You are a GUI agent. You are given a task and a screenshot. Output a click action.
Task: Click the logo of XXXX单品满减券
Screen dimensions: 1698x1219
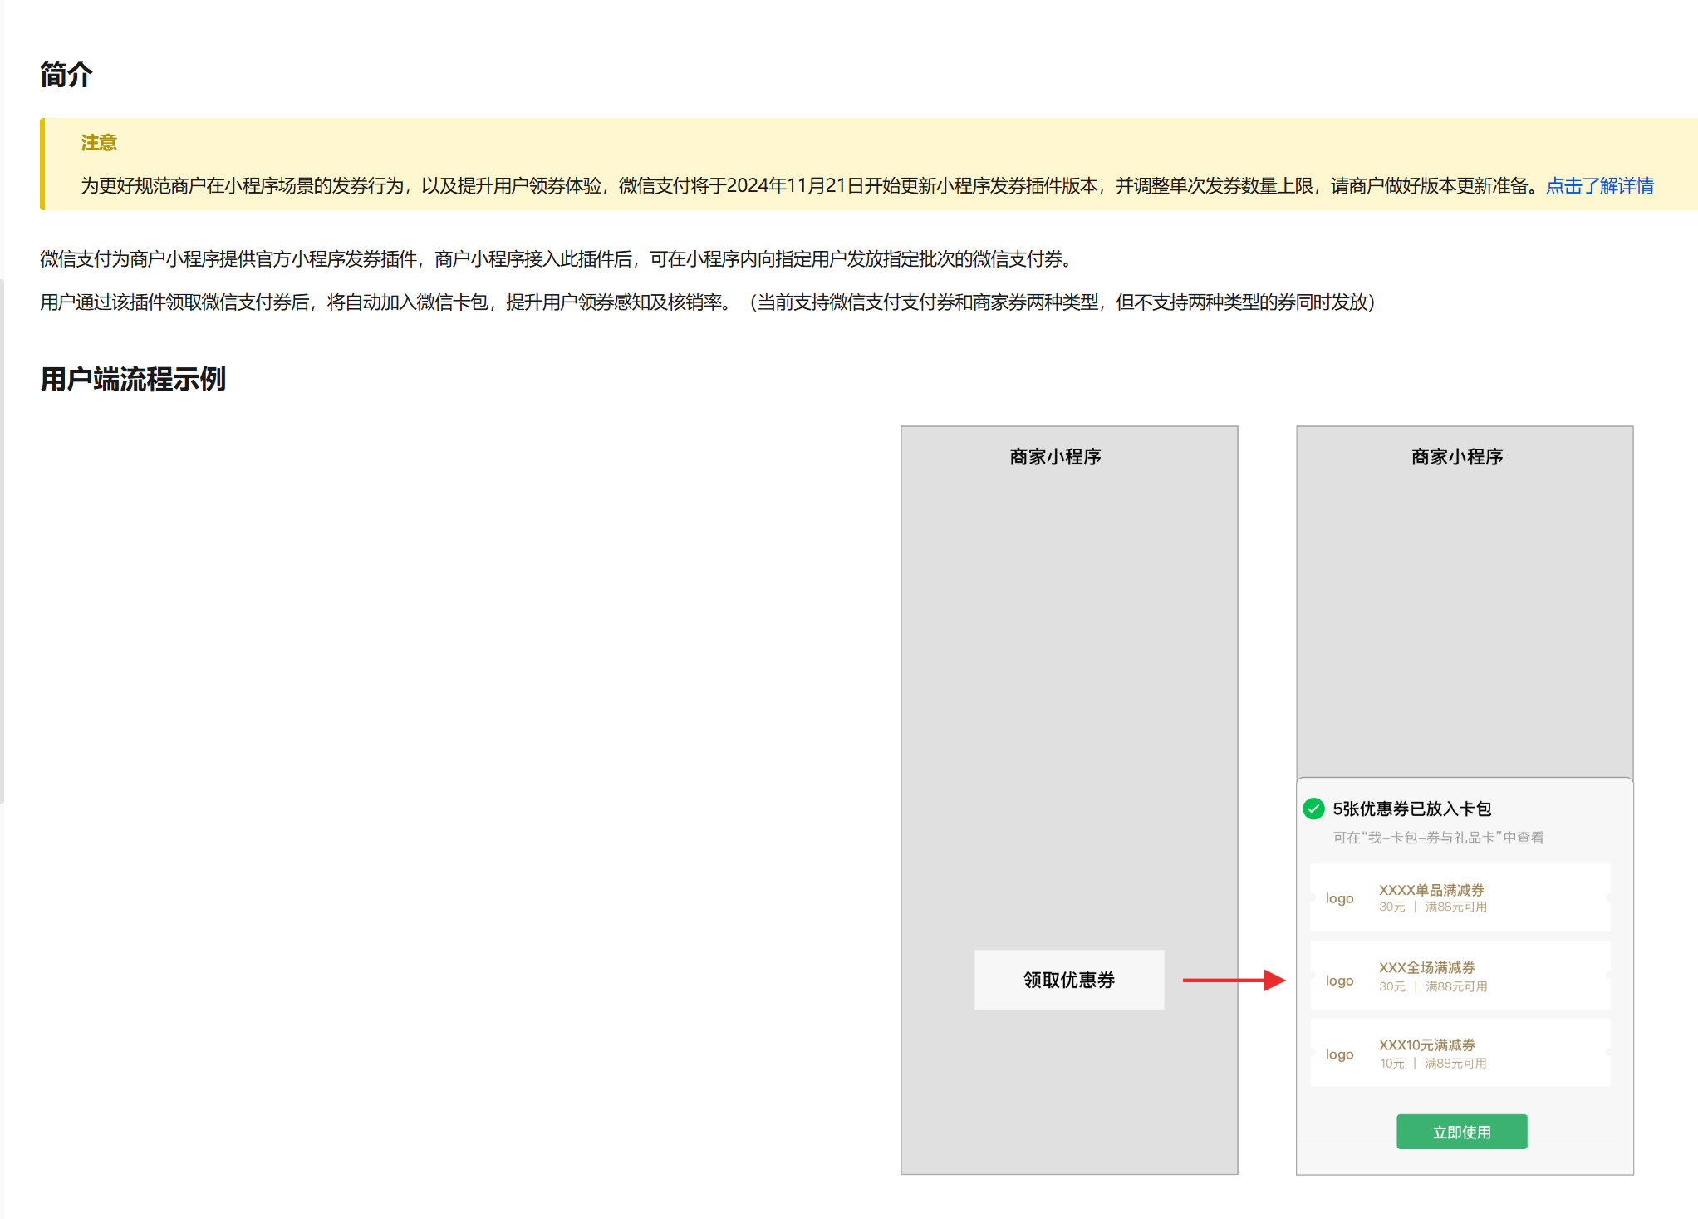point(1339,898)
